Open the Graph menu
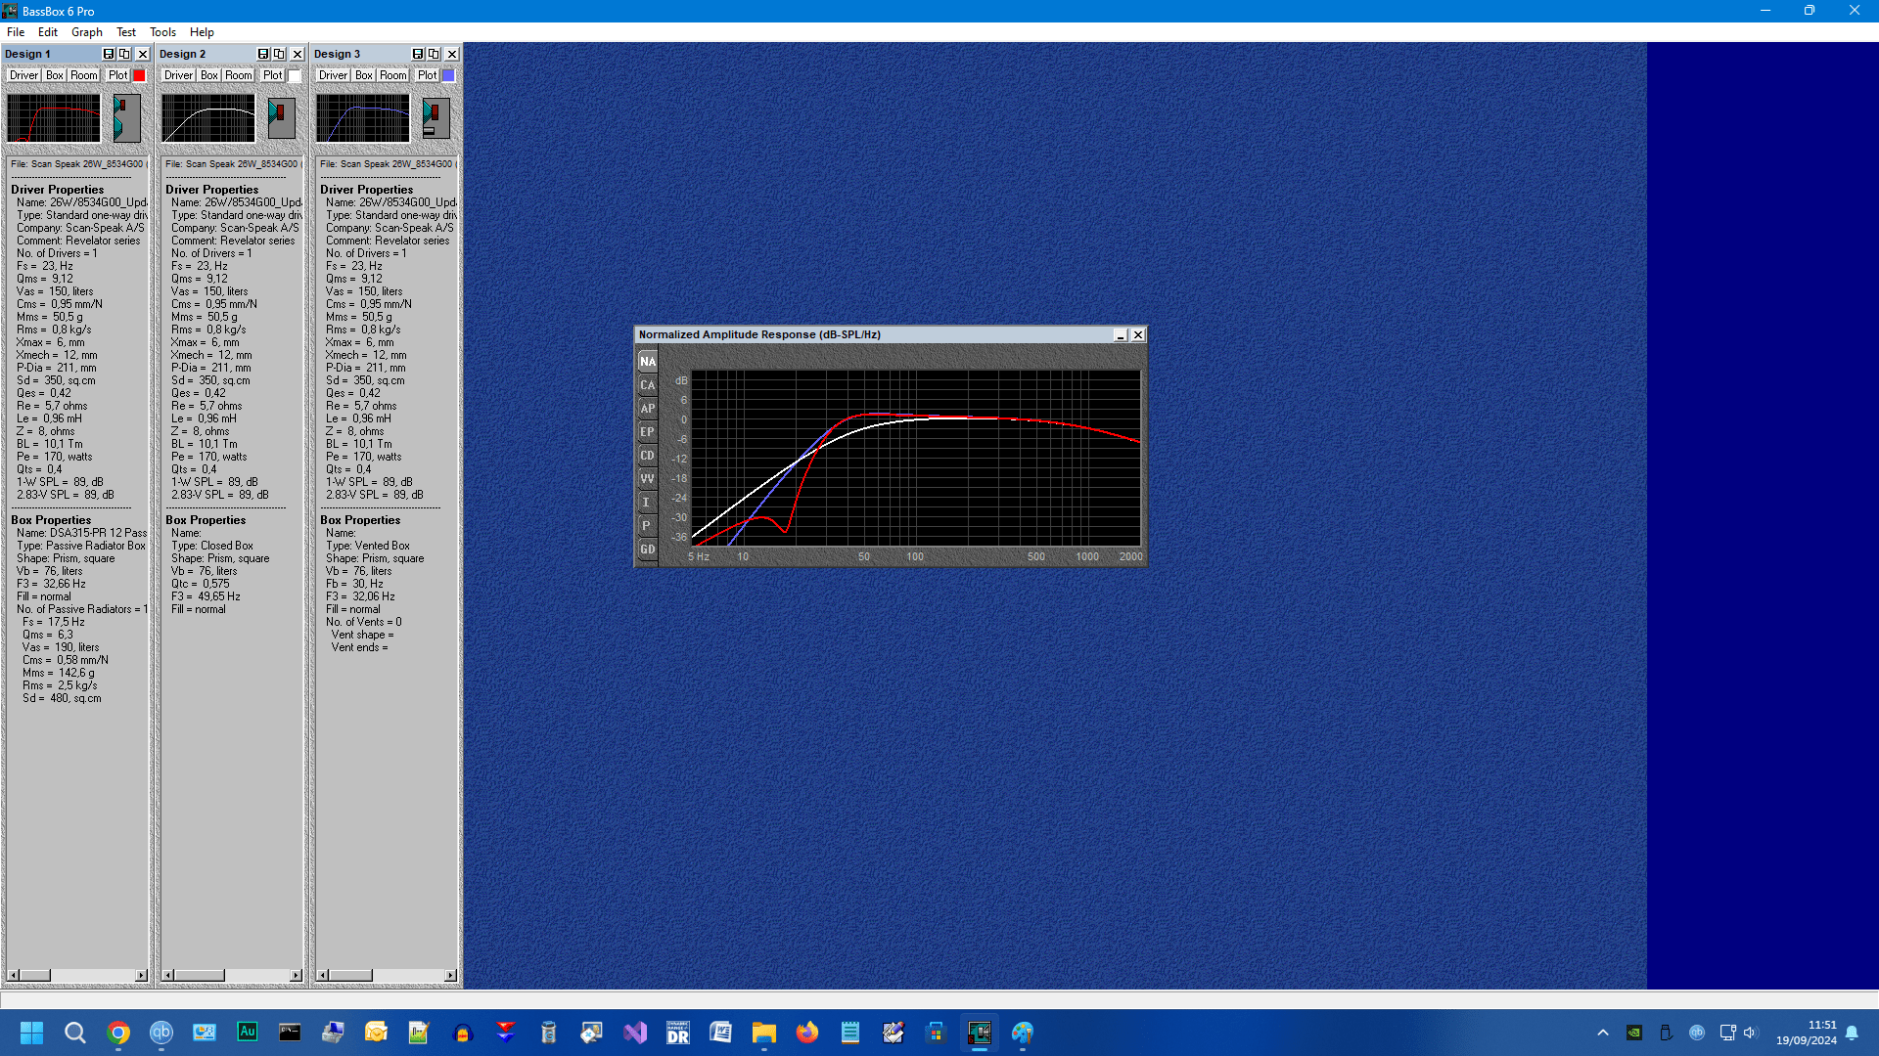The height and width of the screenshot is (1056, 1879). pyautogui.click(x=87, y=32)
